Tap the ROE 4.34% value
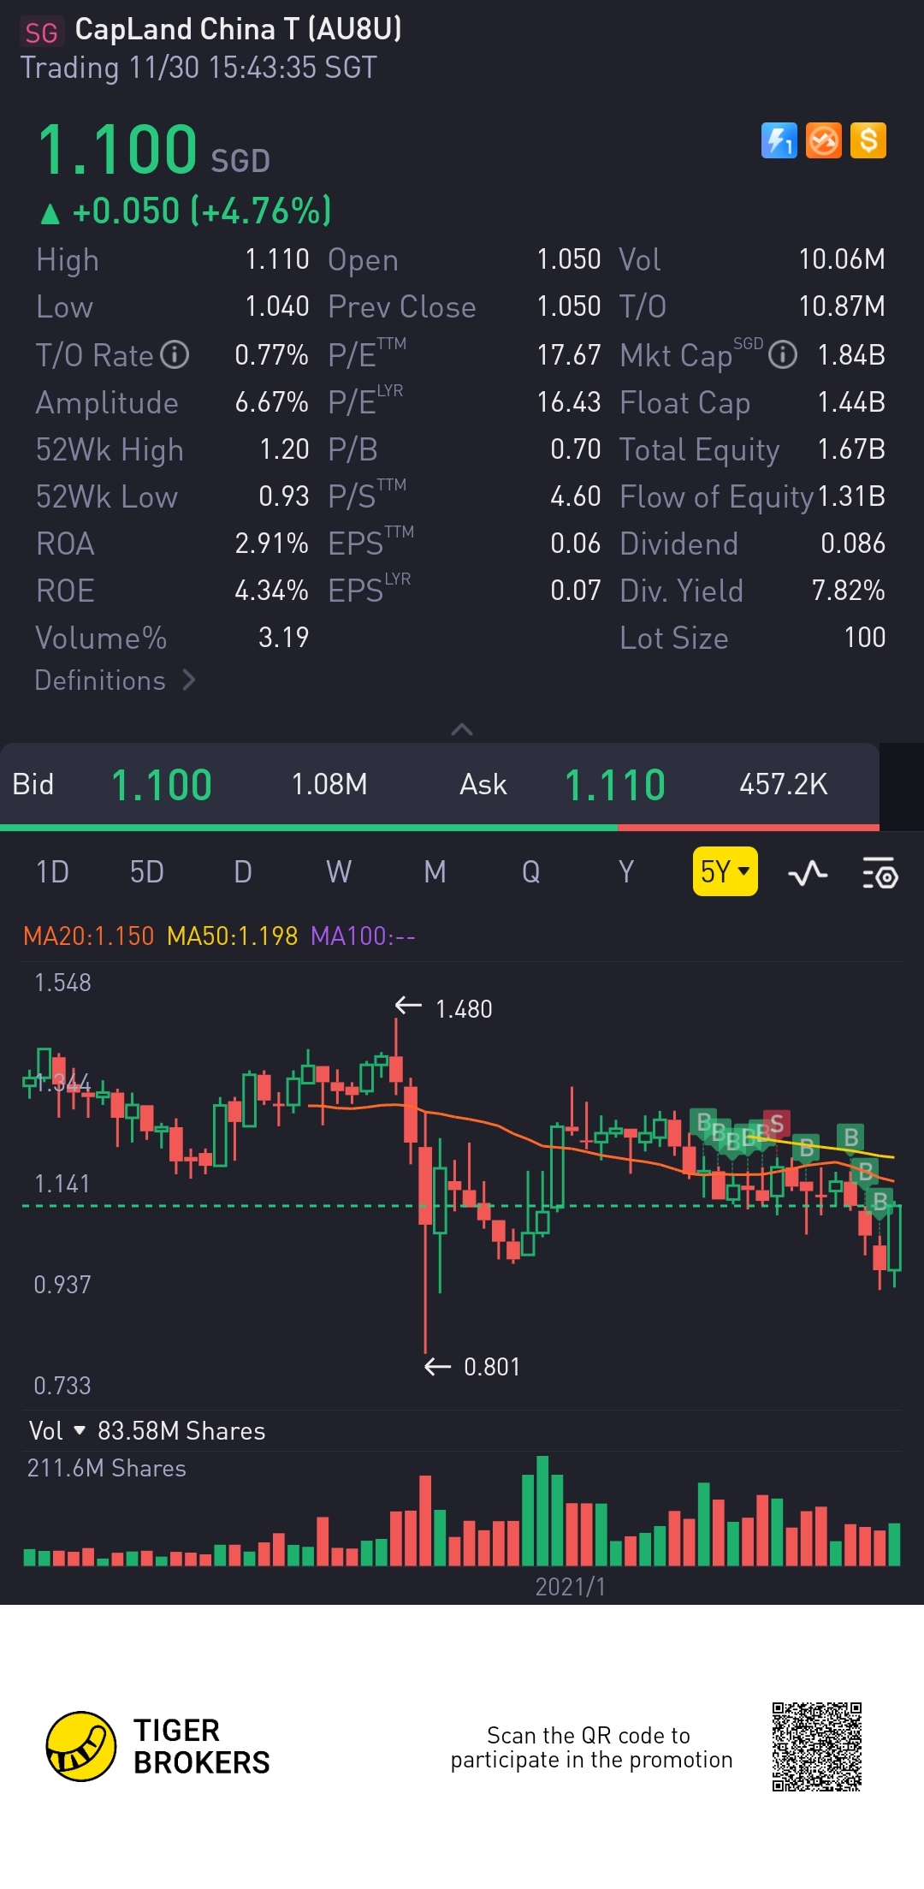Viewport: 924px width, 1889px height. 271,591
